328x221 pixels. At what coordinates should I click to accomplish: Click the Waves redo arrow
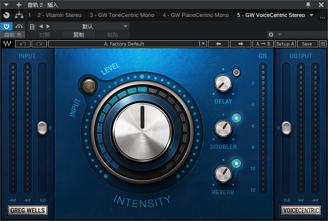point(39,44)
